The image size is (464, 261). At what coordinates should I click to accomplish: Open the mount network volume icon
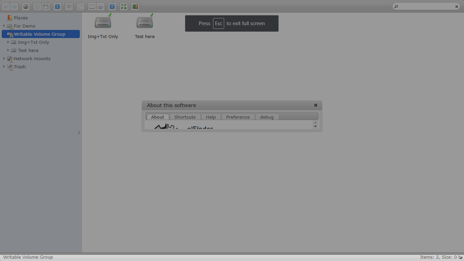point(26,6)
